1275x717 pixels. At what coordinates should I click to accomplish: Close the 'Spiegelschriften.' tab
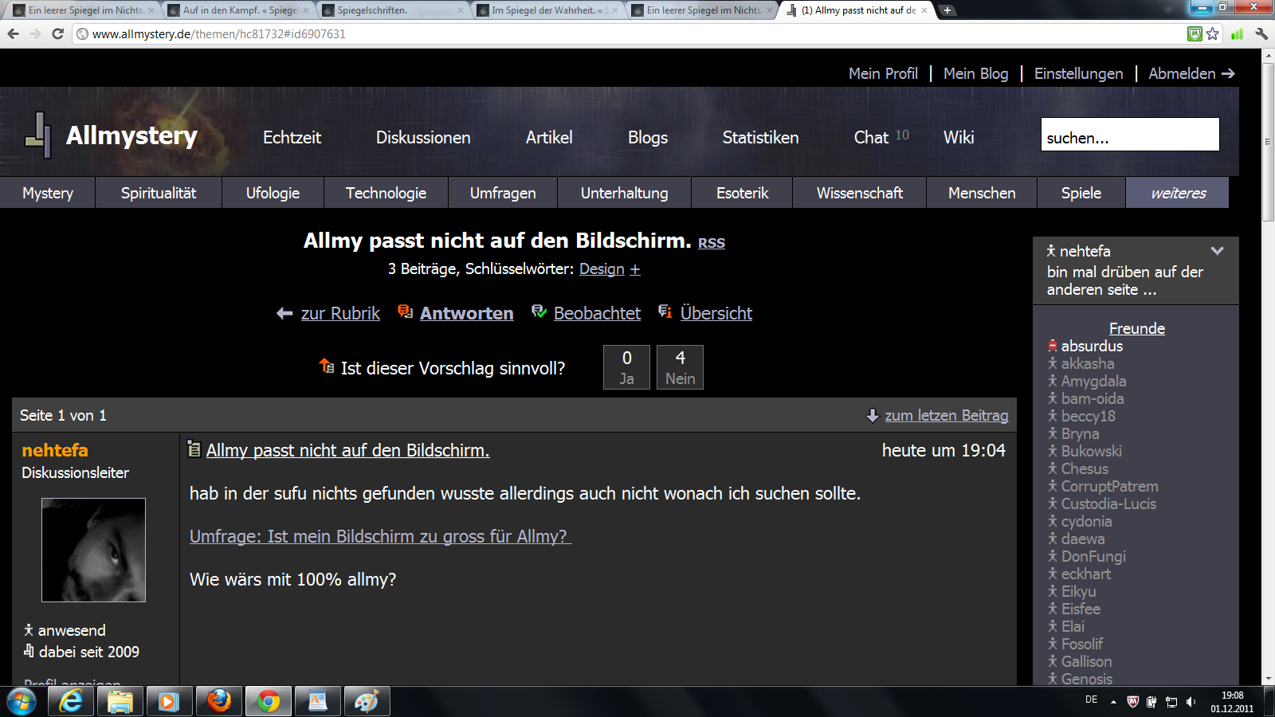pos(461,10)
